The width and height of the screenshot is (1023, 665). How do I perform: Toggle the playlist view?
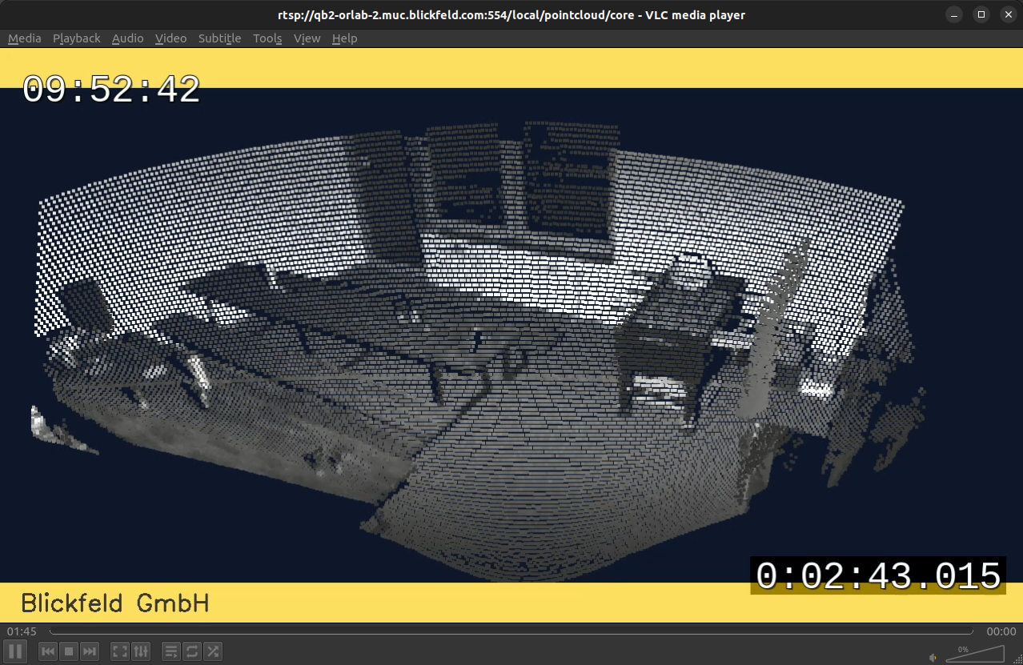171,651
